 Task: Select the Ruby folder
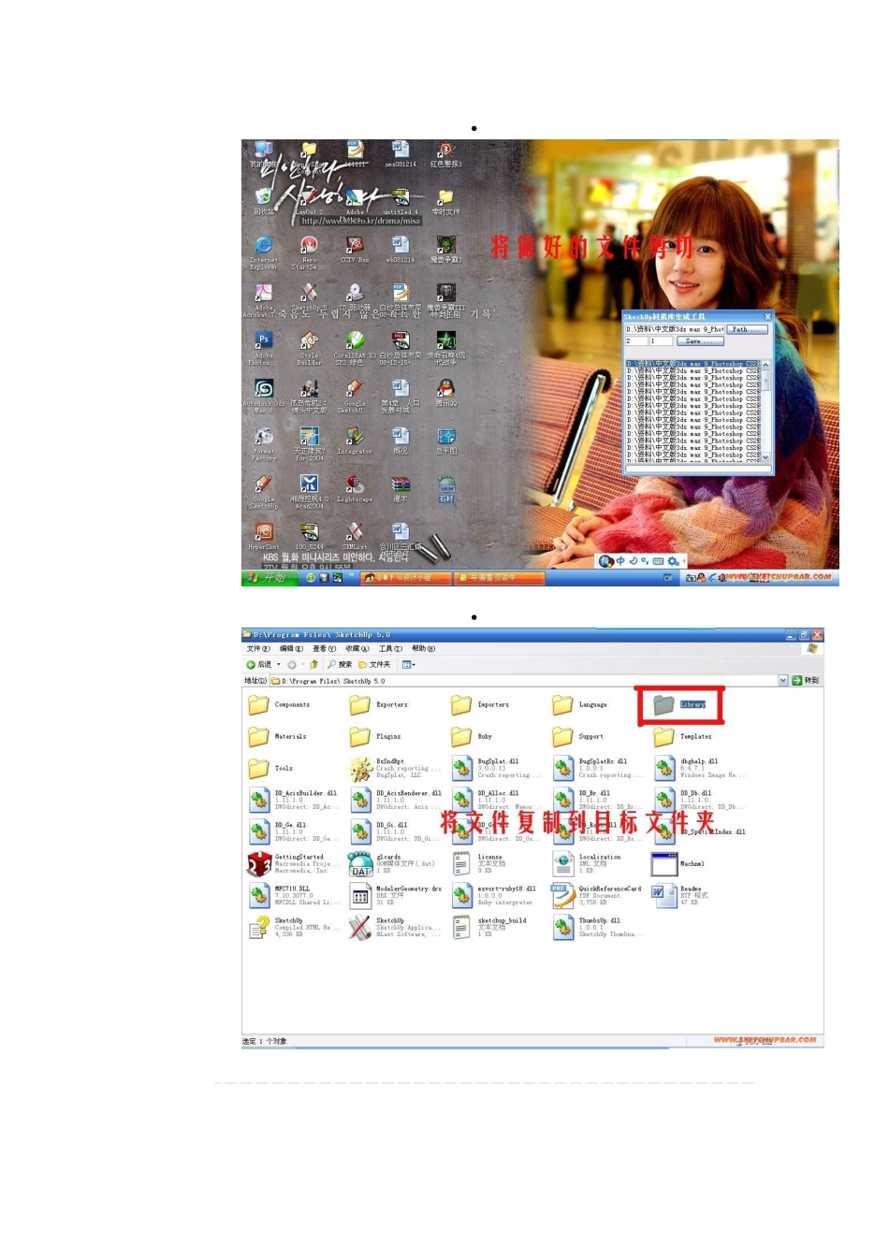pyautogui.click(x=473, y=737)
